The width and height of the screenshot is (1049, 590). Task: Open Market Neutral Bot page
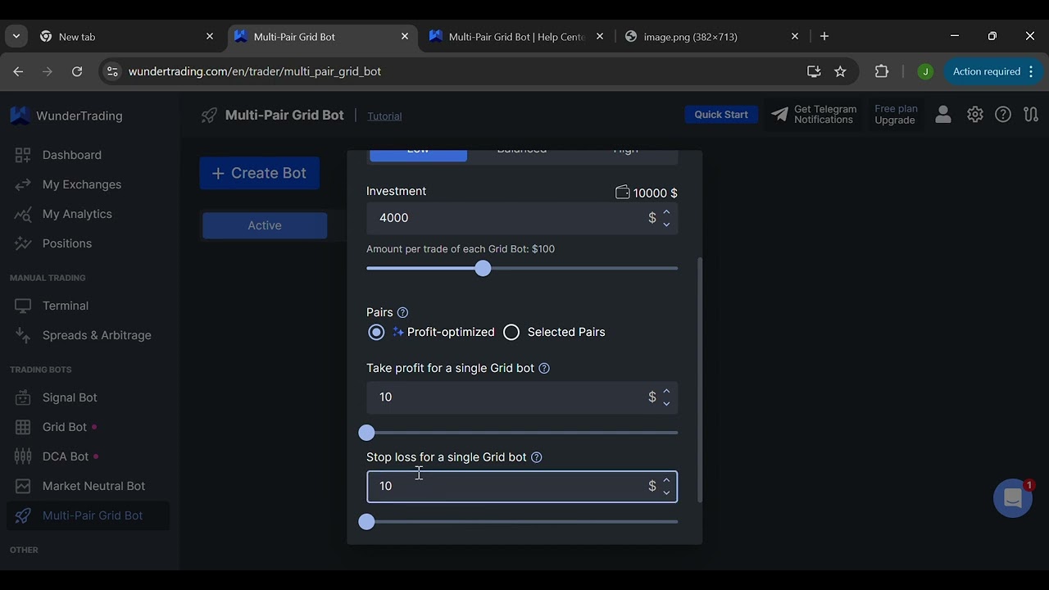point(79,486)
